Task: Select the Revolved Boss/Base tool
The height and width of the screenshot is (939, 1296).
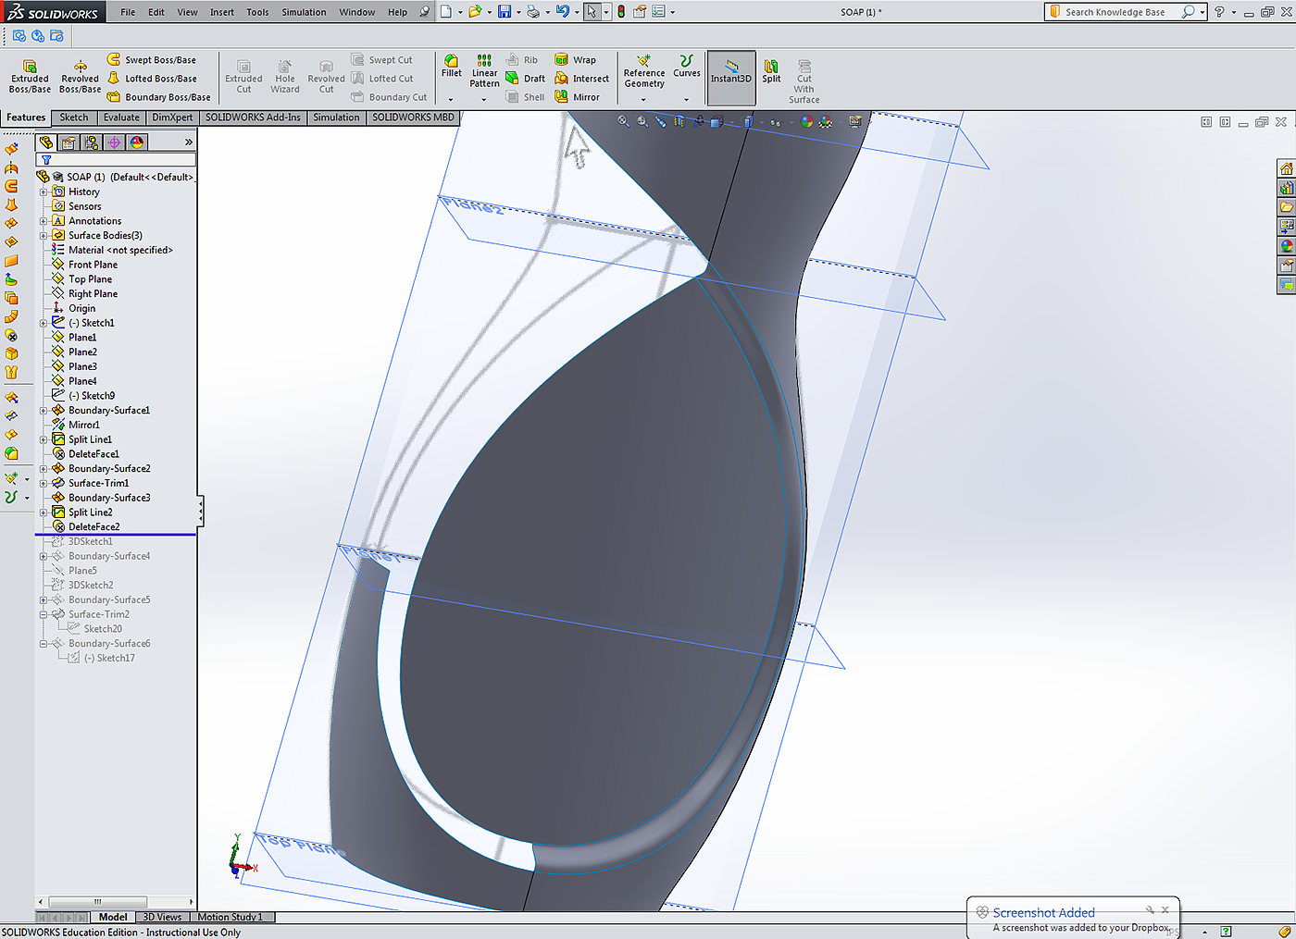Action: coord(81,76)
